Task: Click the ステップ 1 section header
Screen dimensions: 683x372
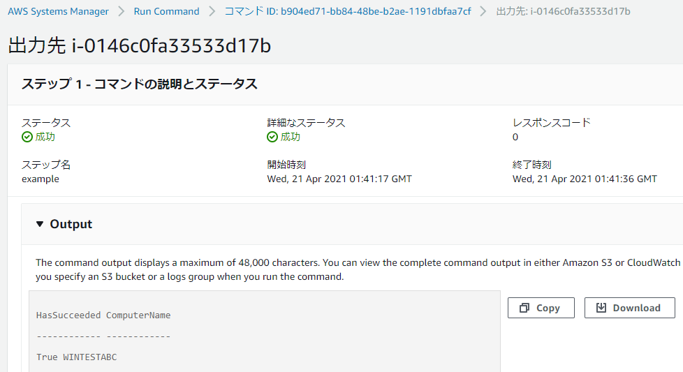Action: [x=140, y=84]
